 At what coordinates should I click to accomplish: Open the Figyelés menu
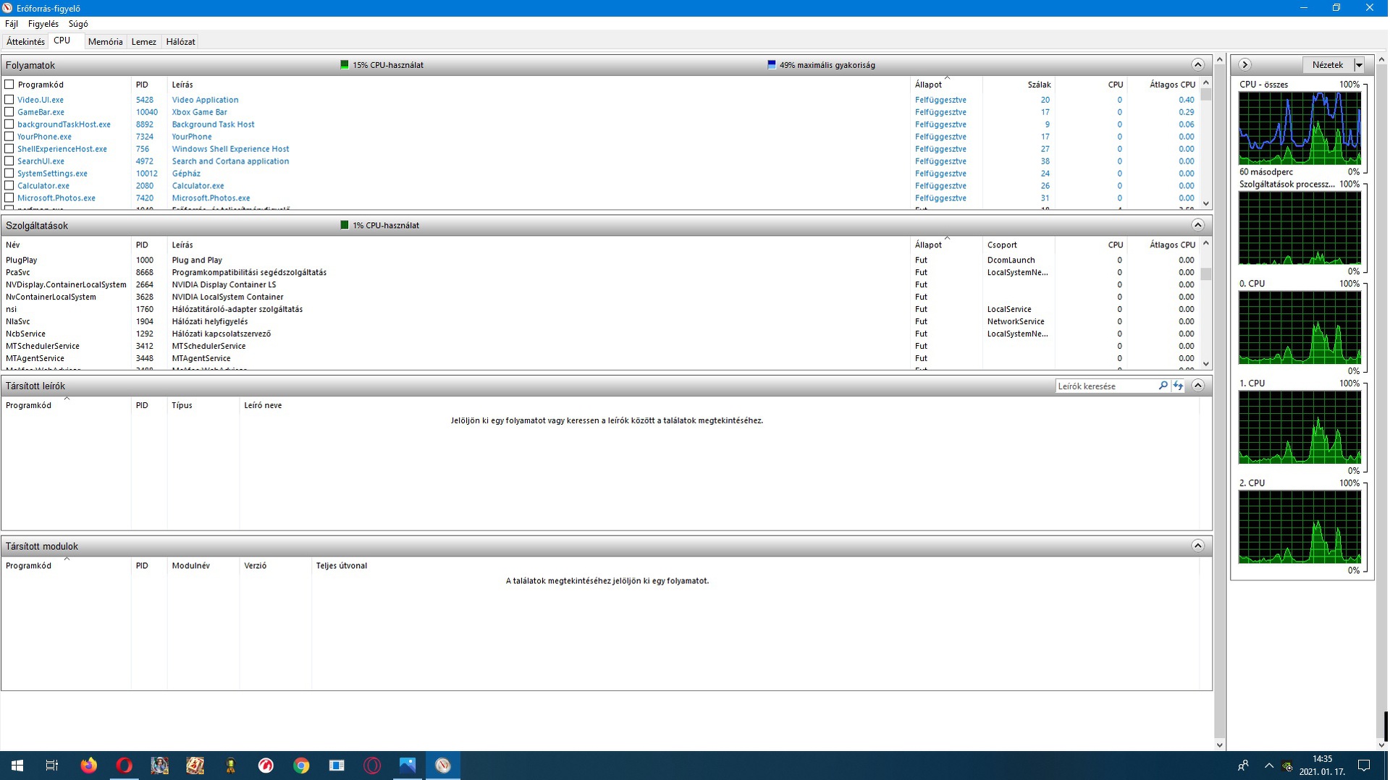click(x=43, y=24)
